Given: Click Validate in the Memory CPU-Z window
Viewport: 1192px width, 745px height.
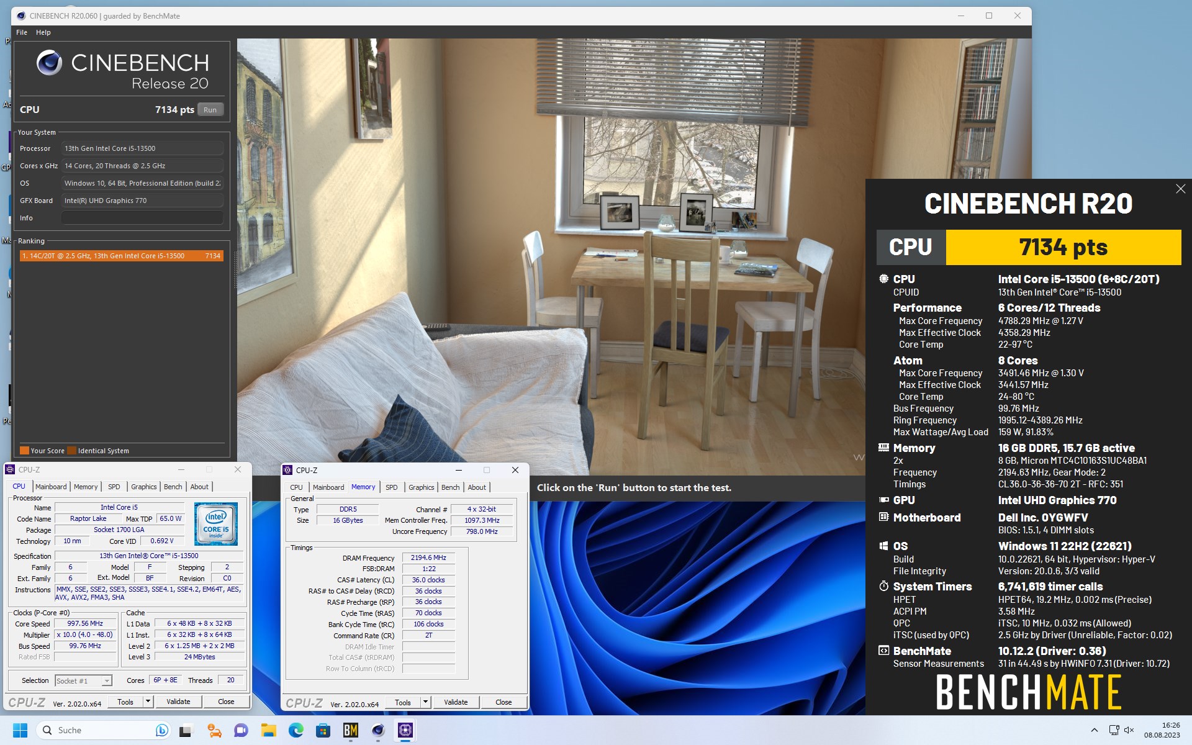Looking at the screenshot, I should point(456,702).
